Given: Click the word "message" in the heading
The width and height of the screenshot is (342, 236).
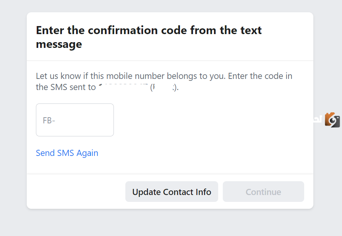Looking at the screenshot, I should pyautogui.click(x=59, y=44).
